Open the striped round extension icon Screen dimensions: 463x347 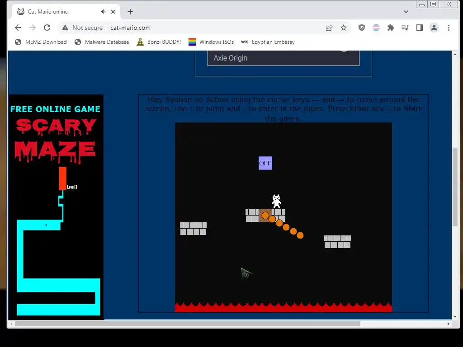tap(376, 28)
